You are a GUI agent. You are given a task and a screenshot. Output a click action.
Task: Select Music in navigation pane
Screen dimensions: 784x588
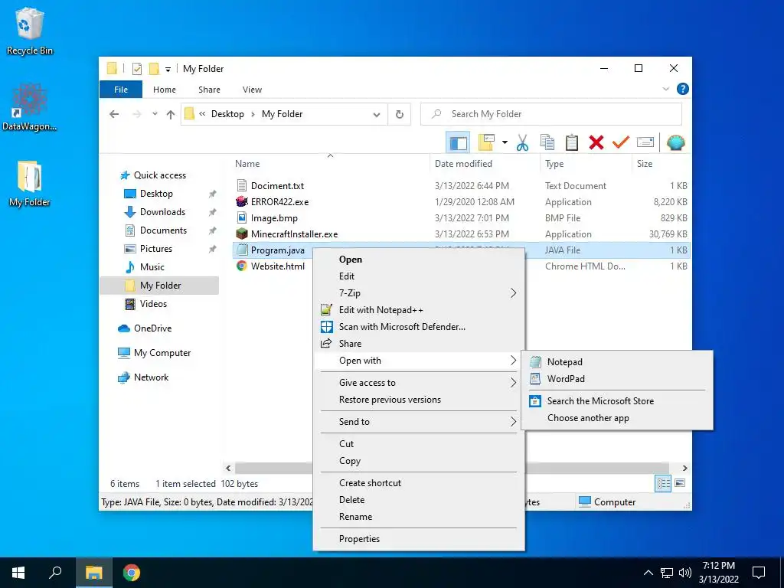pos(152,267)
